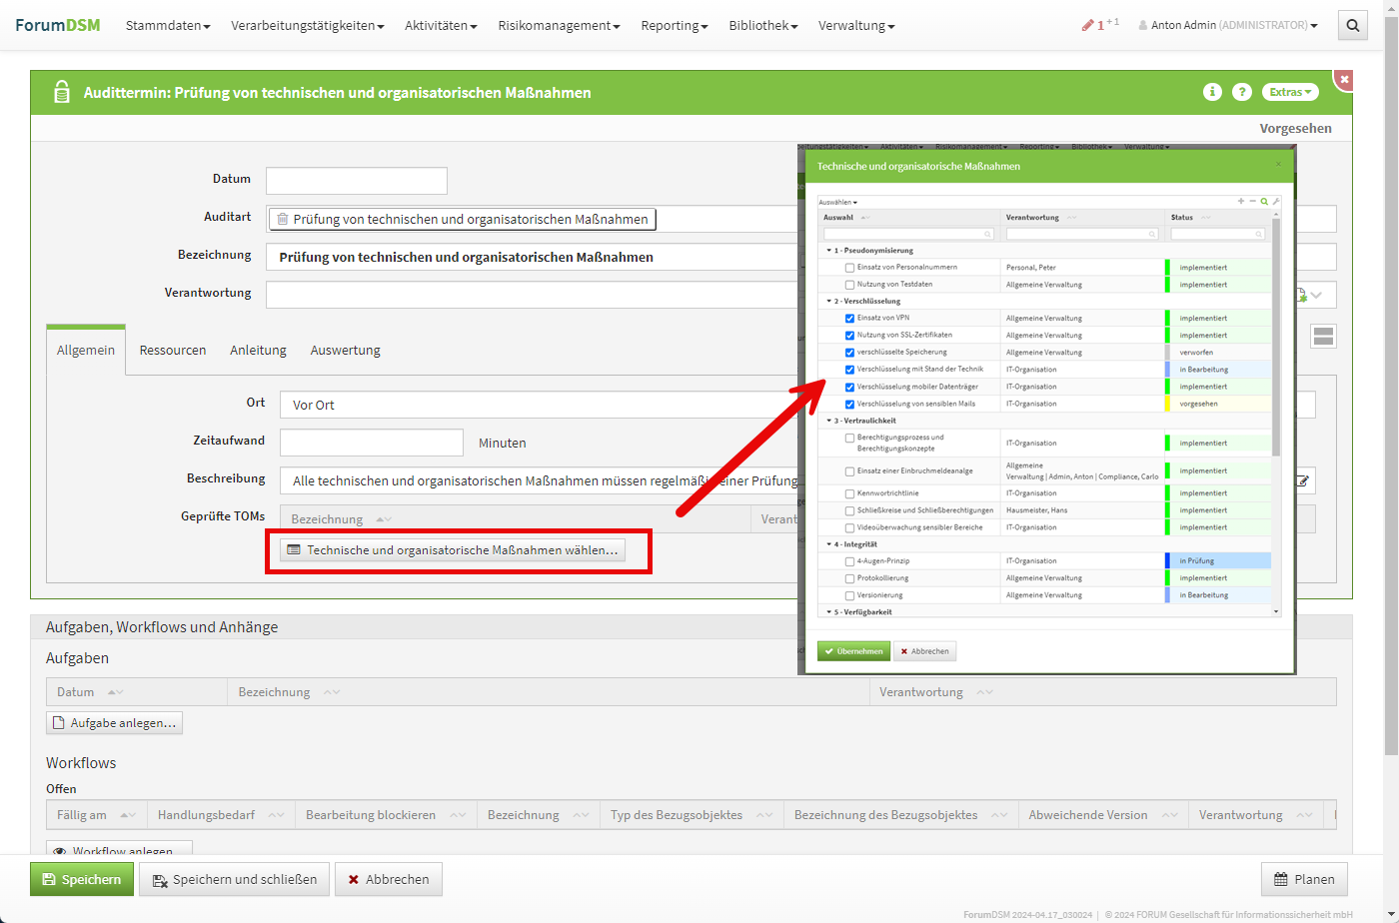Open help via the question mark icon

coord(1241,92)
